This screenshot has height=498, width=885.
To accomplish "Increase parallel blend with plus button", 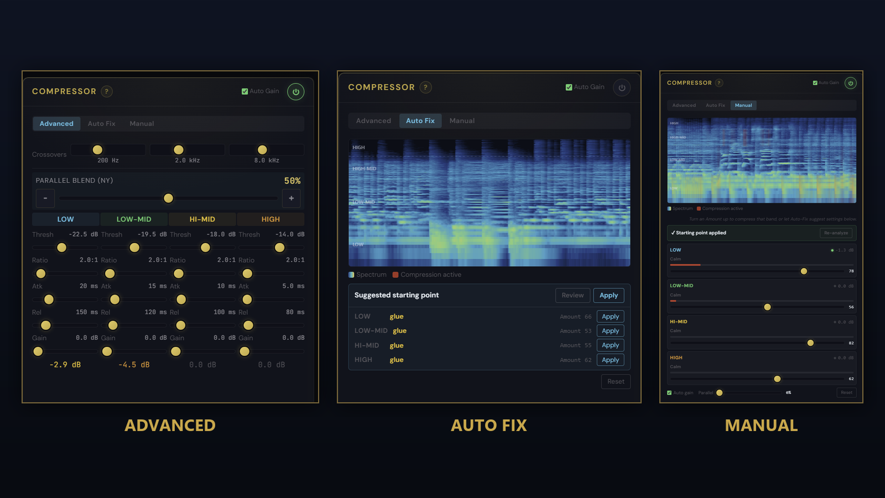I will click(x=291, y=198).
